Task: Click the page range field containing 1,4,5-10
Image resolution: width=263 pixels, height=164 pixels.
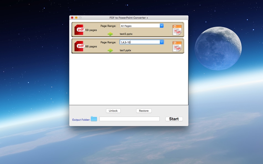Action: 139,42
